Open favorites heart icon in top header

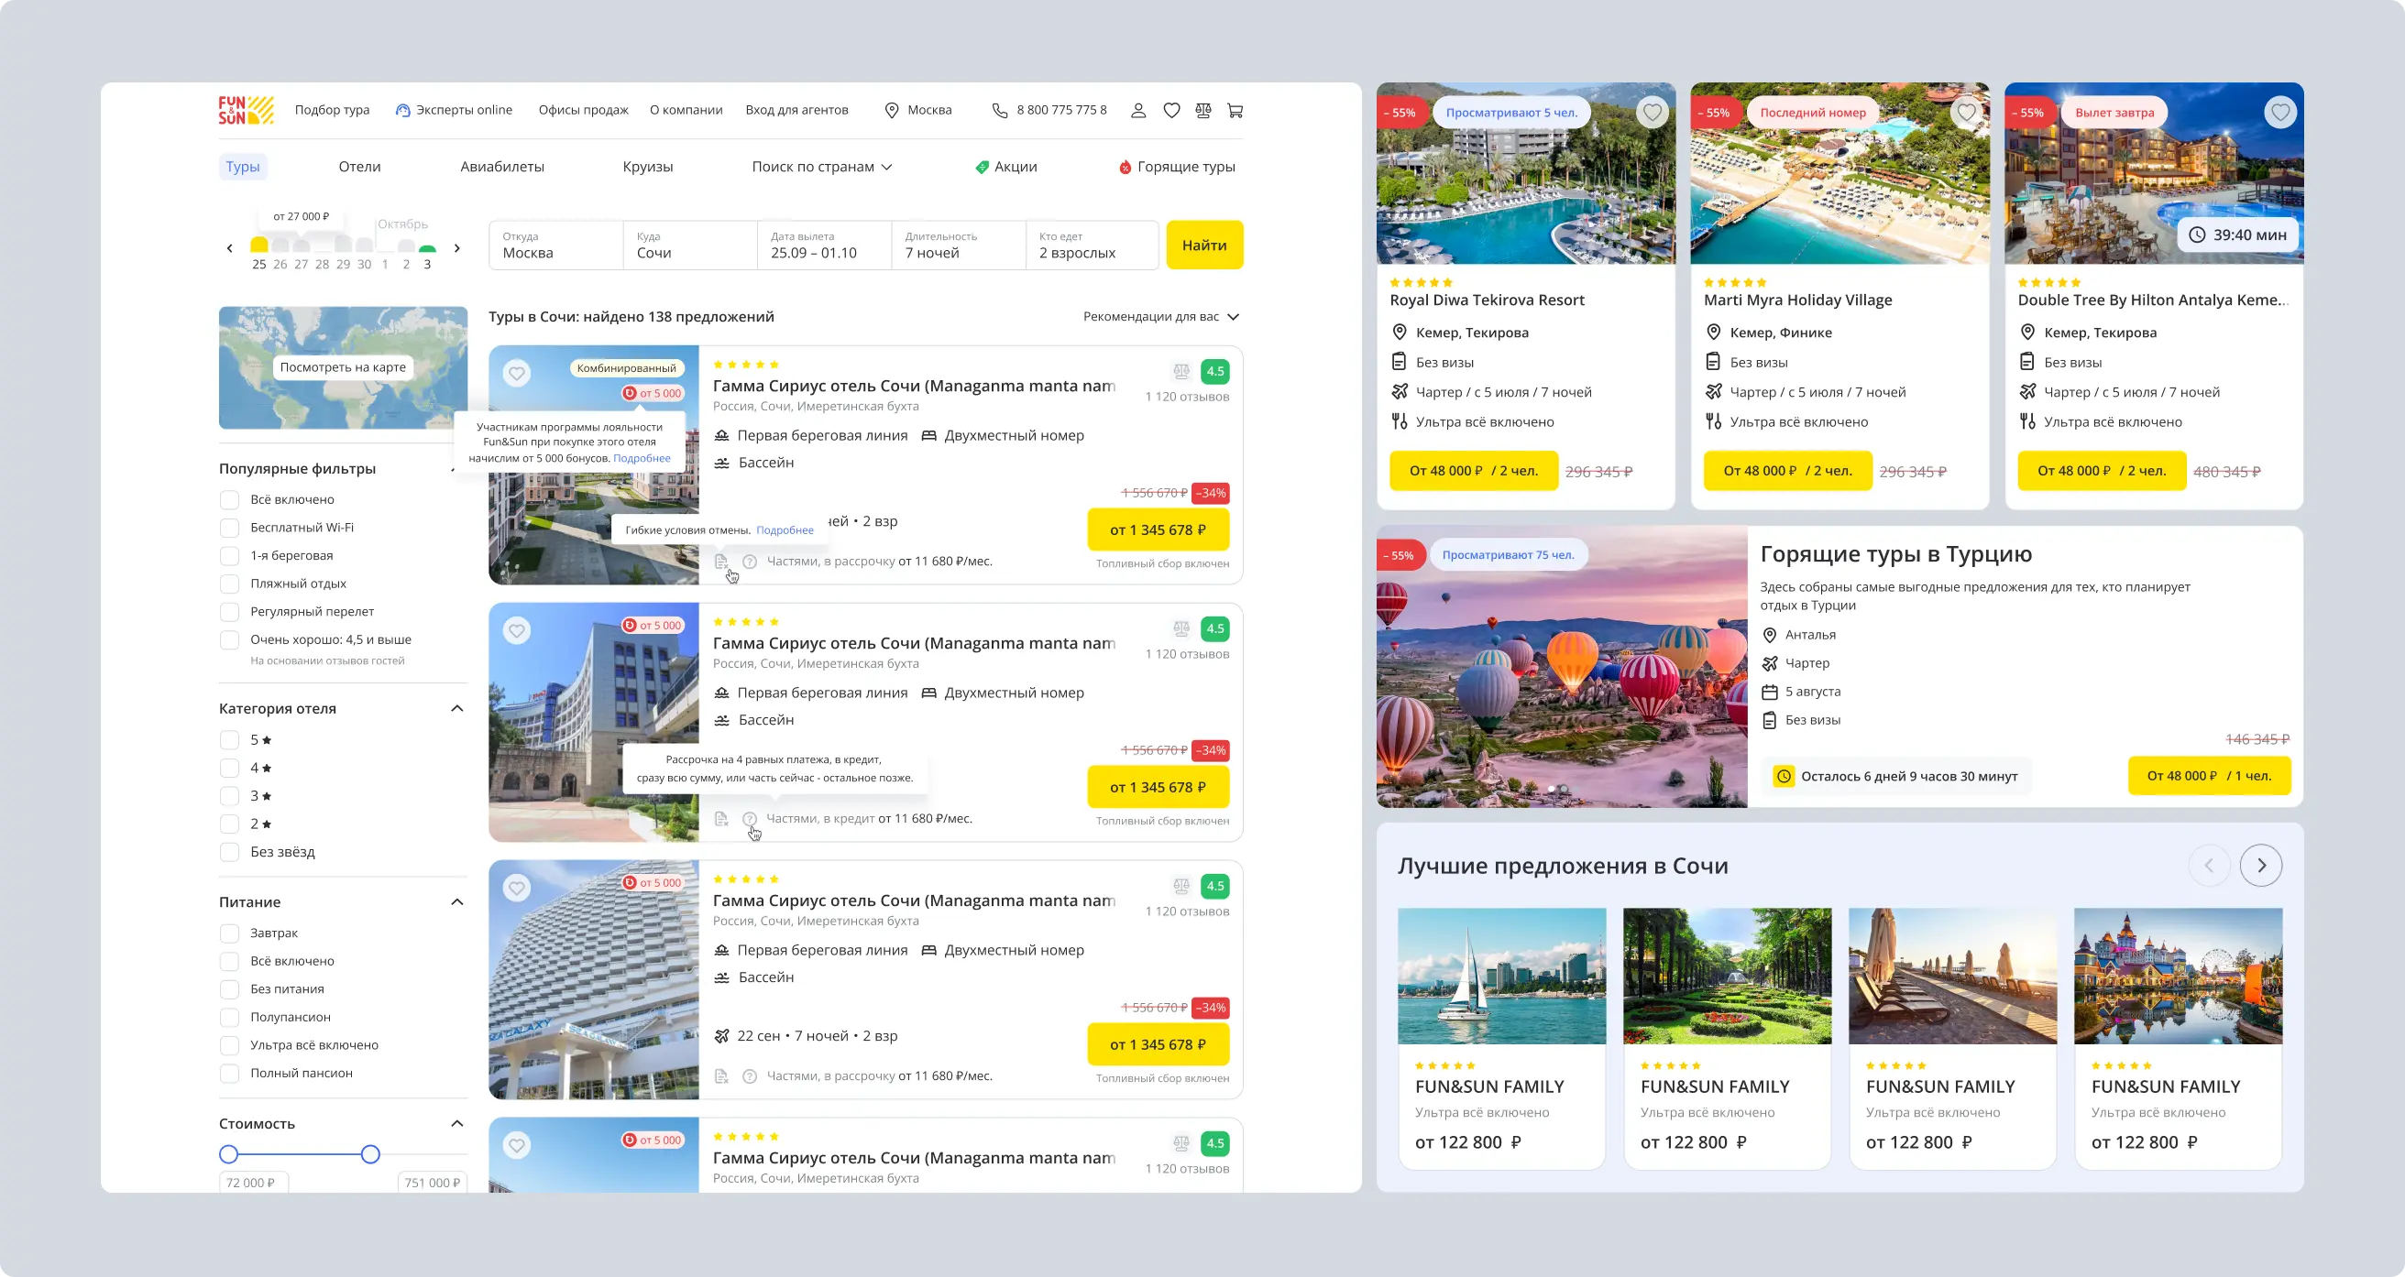point(1171,110)
